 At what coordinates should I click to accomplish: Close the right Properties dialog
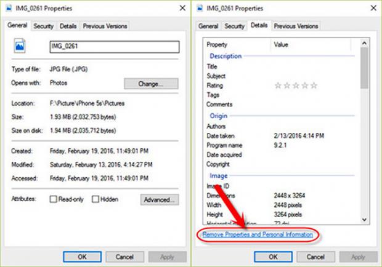[373, 8]
